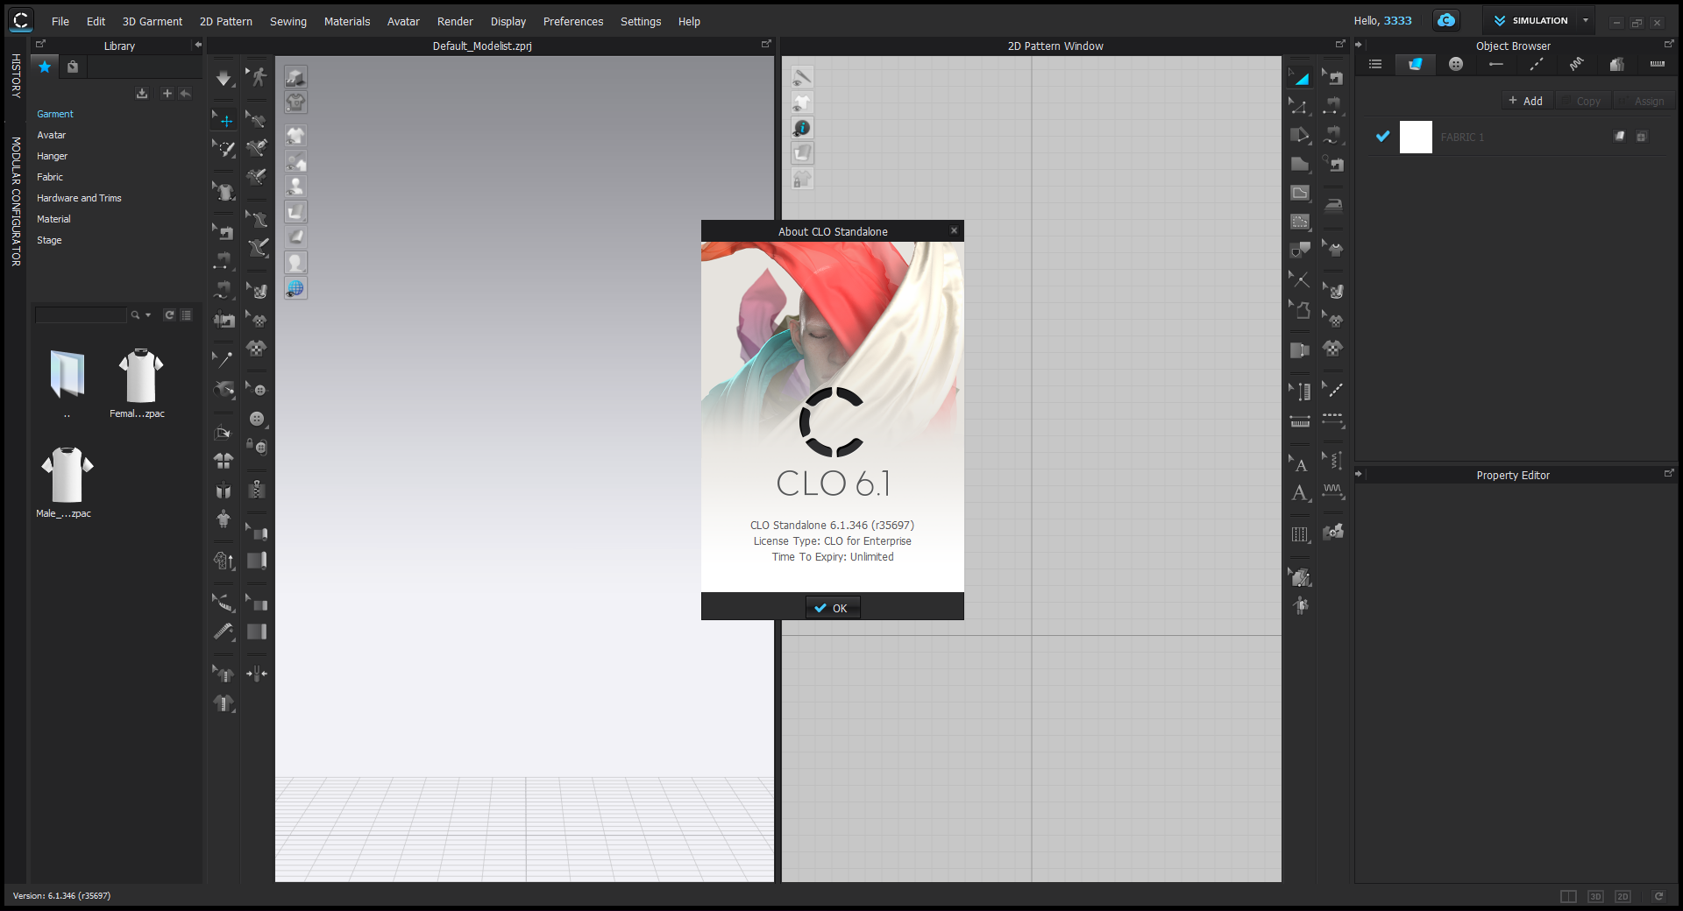Image resolution: width=1683 pixels, height=911 pixels.
Task: Click the Add button in Object Browser
Action: [x=1526, y=101]
